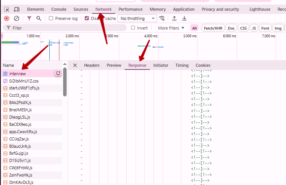286x185 pixels.
Task: Click the inspect element picker icon
Action: 7,9
